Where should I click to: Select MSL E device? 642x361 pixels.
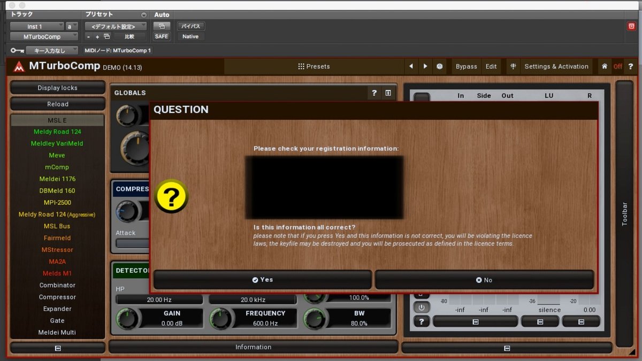(x=57, y=120)
